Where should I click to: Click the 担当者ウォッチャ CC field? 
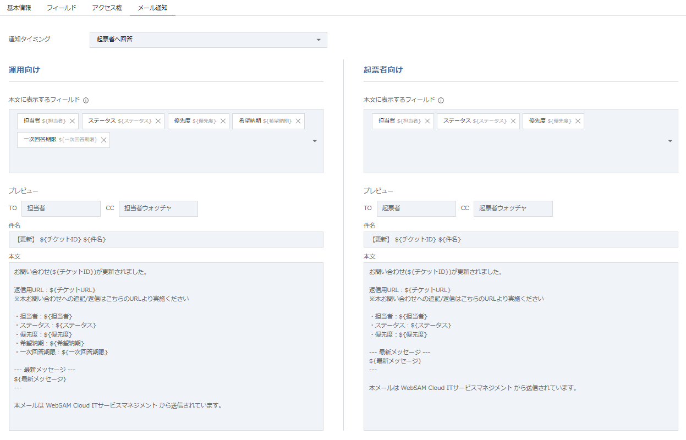[158, 208]
